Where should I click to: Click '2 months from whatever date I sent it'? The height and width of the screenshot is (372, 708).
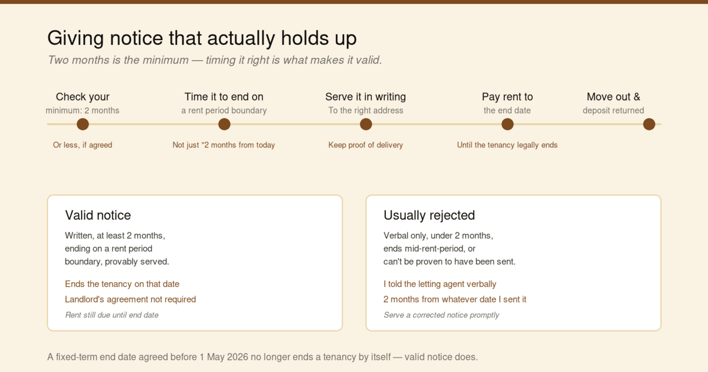point(455,299)
